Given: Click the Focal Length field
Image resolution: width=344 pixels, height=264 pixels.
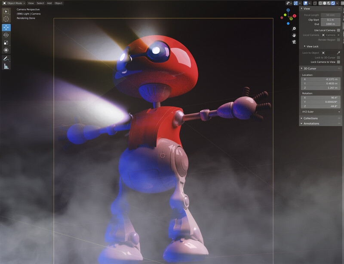Looking at the screenshot, I should click(x=330, y=15).
